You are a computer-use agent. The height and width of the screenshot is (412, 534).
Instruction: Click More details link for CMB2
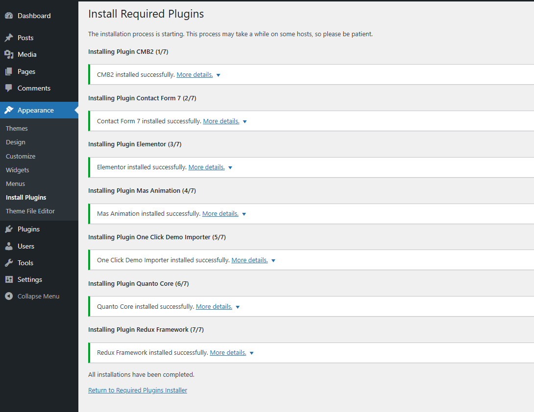(x=194, y=74)
